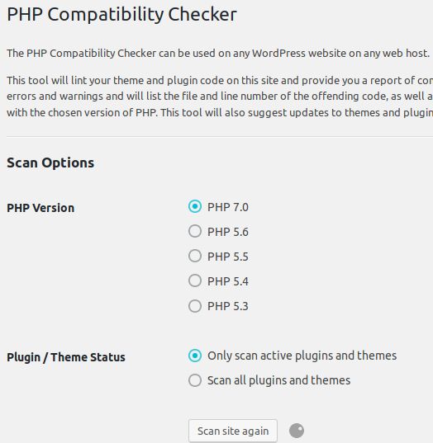
Task: Select the PHP 5.5 radio button
Action: tap(195, 256)
